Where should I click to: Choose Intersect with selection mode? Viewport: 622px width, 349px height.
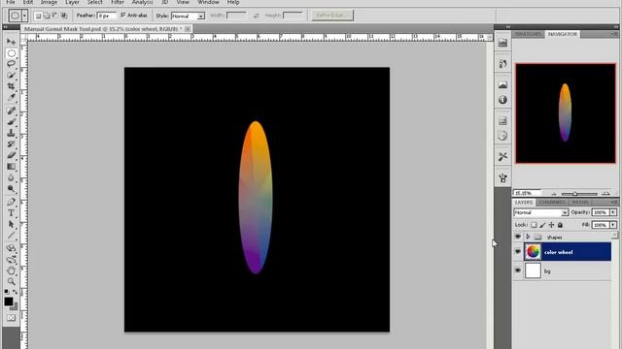(x=64, y=16)
